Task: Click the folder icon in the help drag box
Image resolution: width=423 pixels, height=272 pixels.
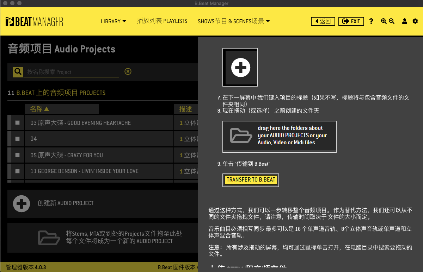Action: coord(241,135)
